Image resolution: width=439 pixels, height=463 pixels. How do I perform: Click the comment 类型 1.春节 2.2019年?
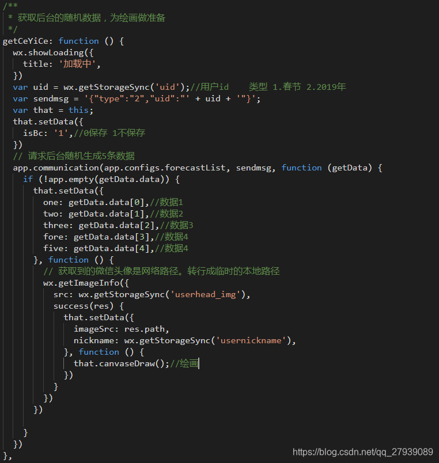click(297, 87)
